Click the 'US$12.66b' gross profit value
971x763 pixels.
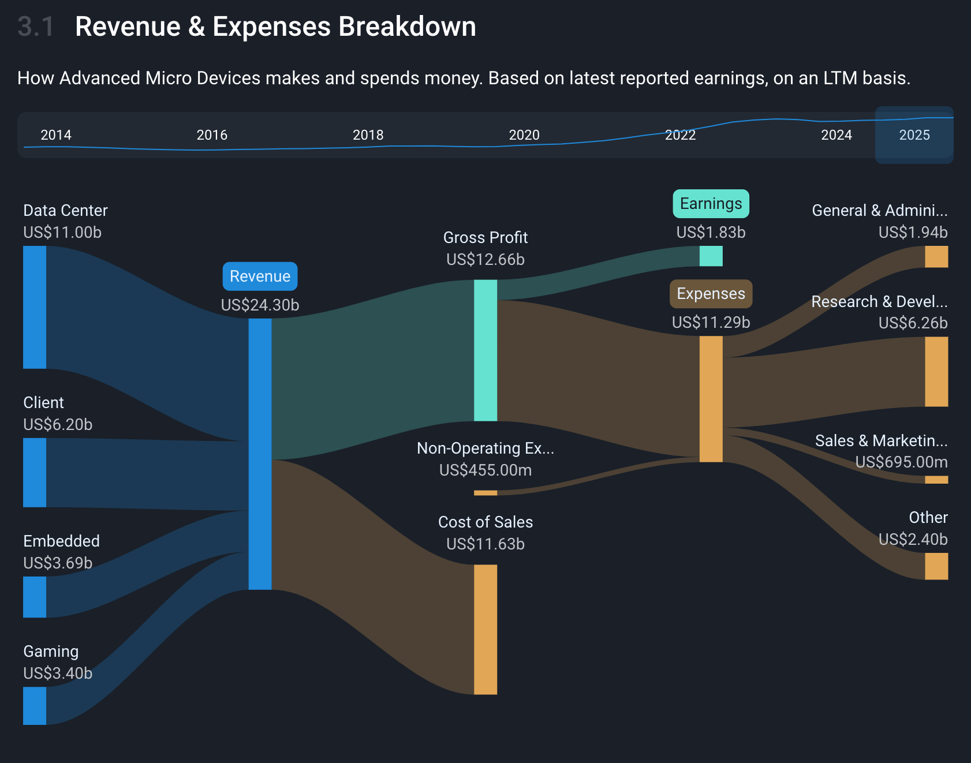[x=485, y=260]
